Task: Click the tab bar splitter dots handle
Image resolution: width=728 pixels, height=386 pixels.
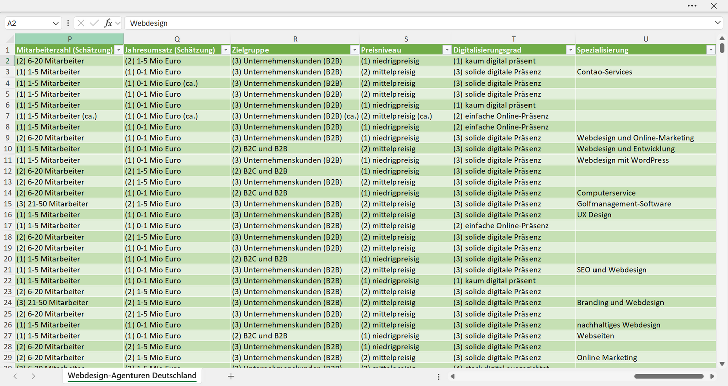Action: [439, 377]
